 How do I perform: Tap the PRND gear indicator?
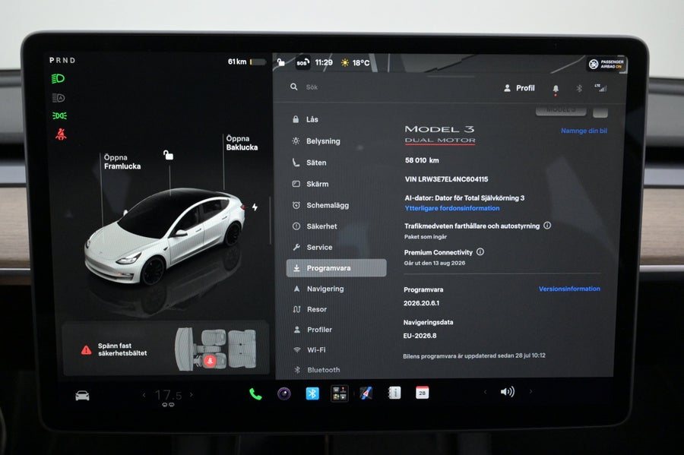[62, 60]
